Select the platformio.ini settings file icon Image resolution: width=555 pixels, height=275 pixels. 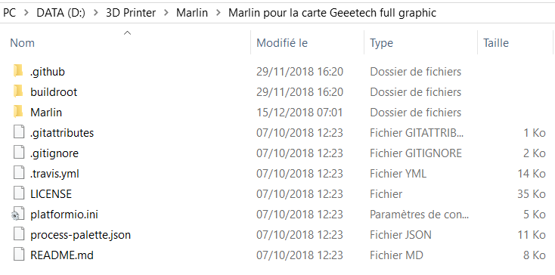[17, 215]
